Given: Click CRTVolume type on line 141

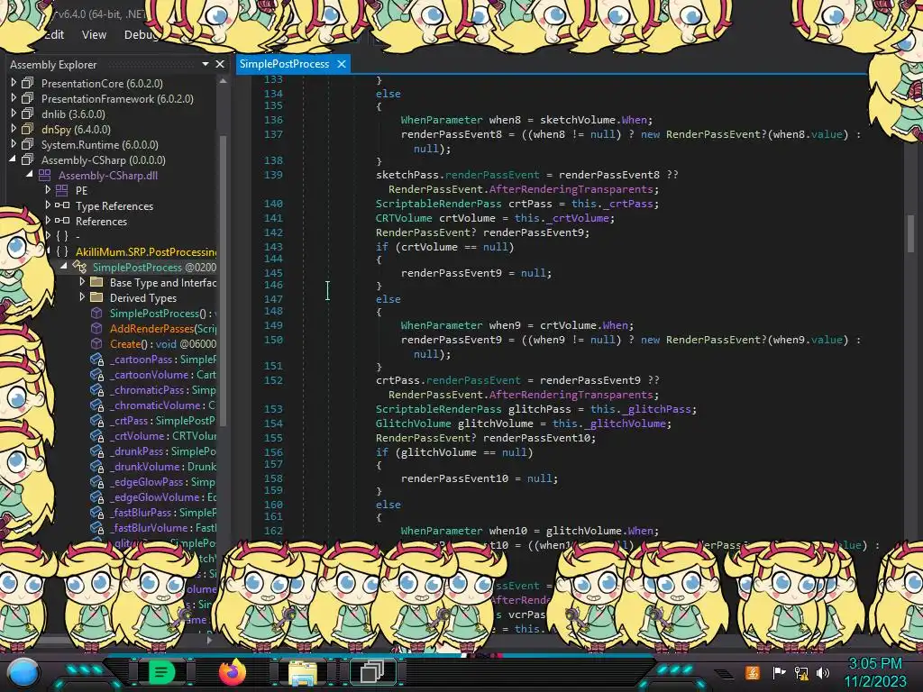Looking at the screenshot, I should pos(404,218).
